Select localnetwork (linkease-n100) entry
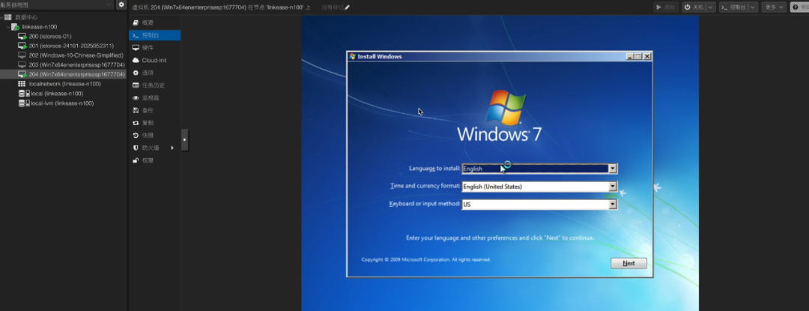 64,83
